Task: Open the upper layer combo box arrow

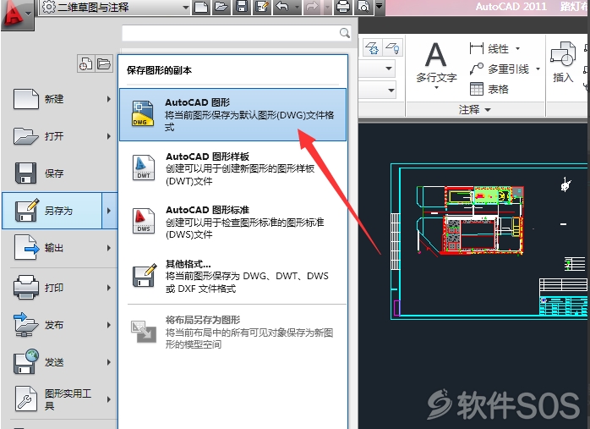Action: coord(389,69)
